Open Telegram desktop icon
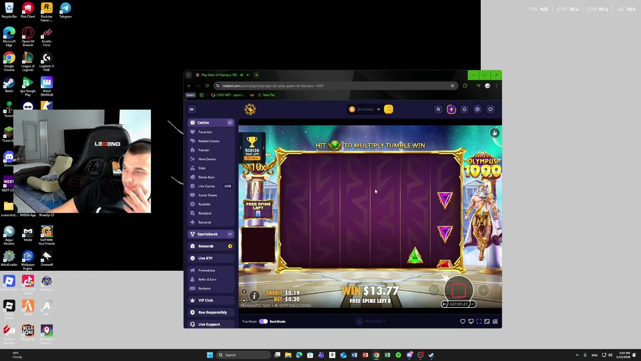Image resolution: width=641 pixels, height=361 pixels. click(x=65, y=10)
